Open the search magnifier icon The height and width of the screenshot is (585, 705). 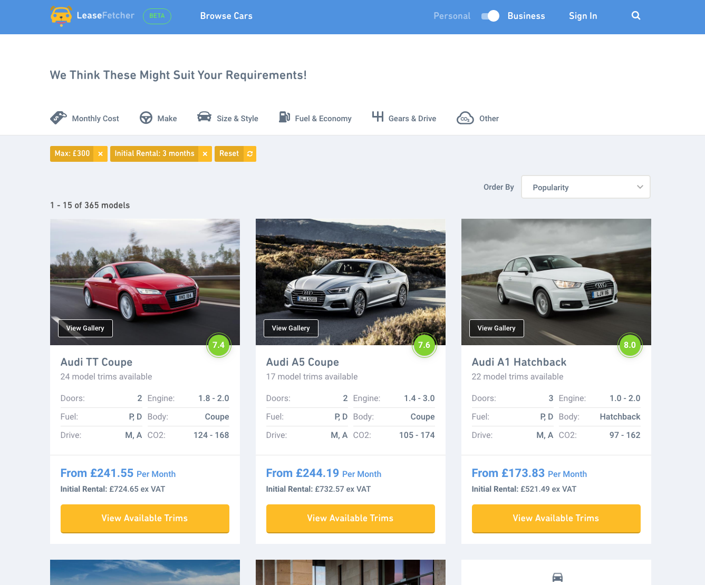click(x=636, y=16)
